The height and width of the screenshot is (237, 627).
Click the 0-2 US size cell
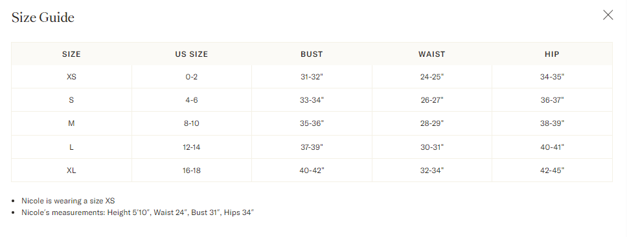tap(192, 77)
